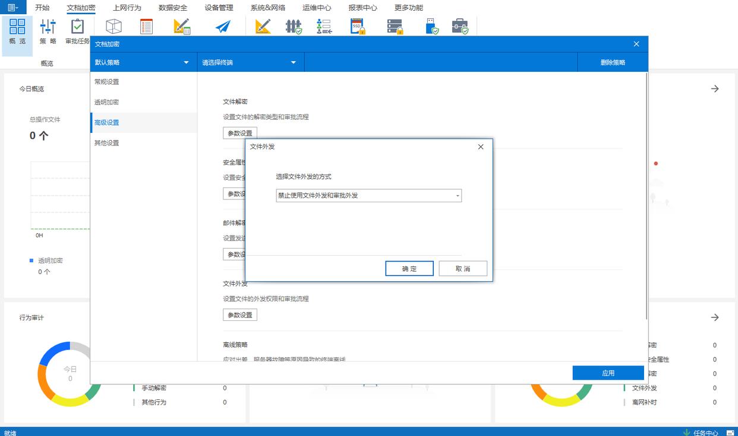Cancel the 文件外发 dialog with 取消
The height and width of the screenshot is (436, 738).
[x=463, y=268]
